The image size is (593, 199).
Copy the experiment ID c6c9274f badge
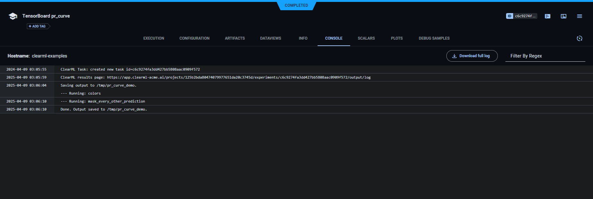click(521, 16)
